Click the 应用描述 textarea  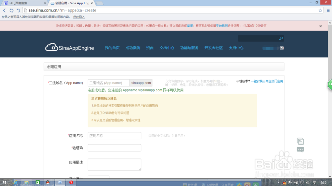[x=114, y=165]
